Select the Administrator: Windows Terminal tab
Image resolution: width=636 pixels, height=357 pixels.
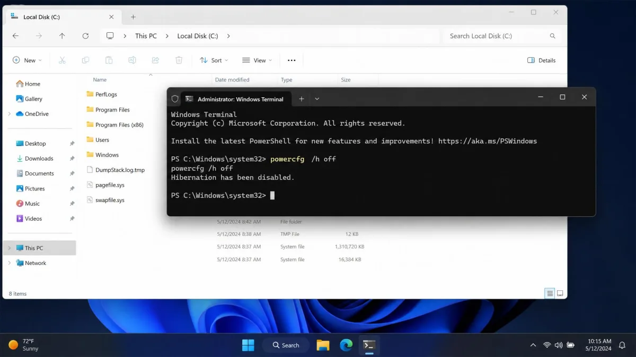pyautogui.click(x=235, y=99)
